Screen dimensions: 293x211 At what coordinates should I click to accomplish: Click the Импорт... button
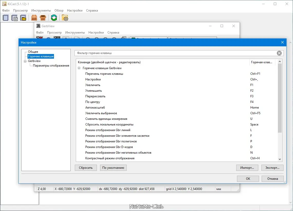[247, 168]
